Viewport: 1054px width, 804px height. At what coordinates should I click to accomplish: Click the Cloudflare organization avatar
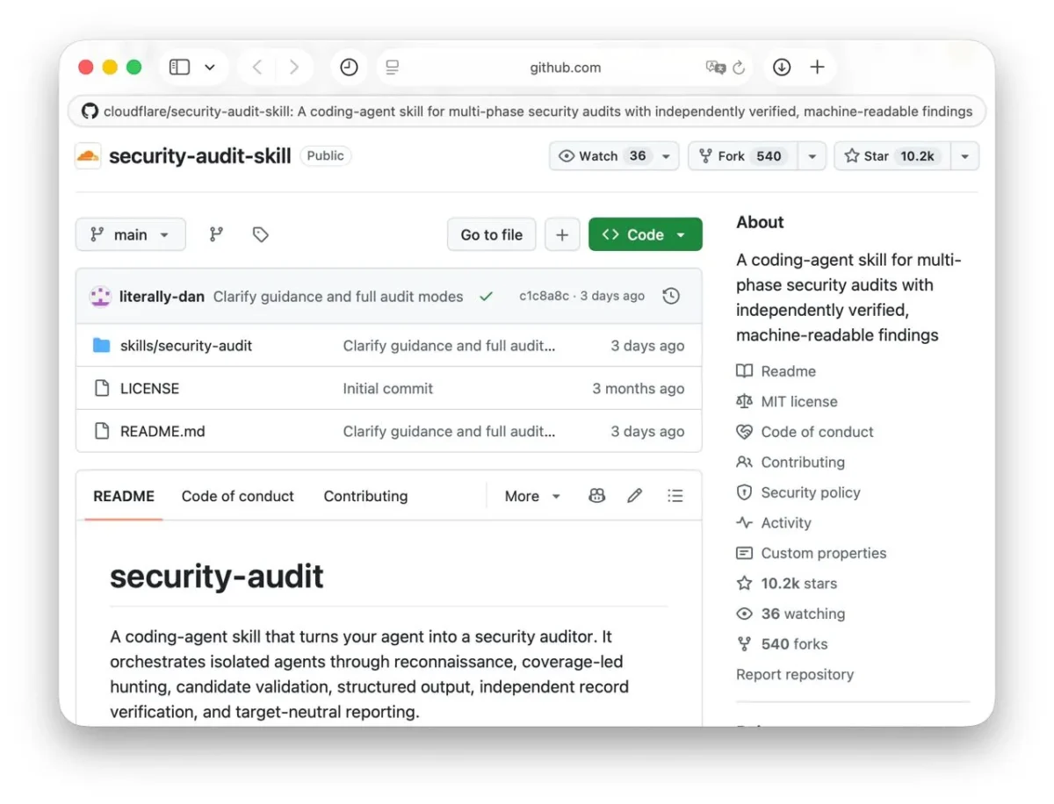88,156
